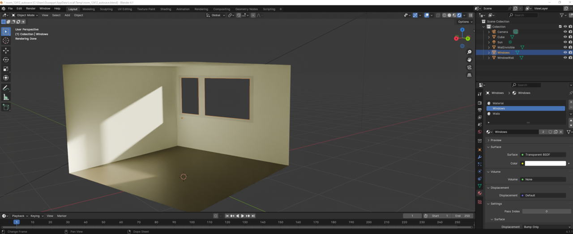The width and height of the screenshot is (573, 234).
Task: Click the pause render preview button
Action: [470, 15]
